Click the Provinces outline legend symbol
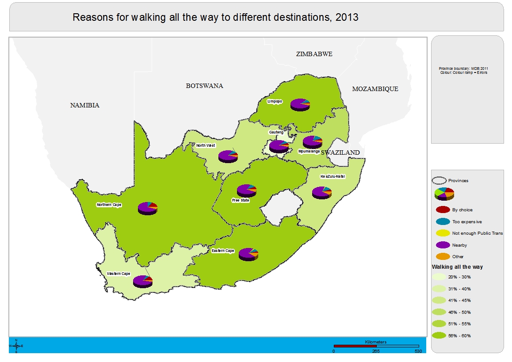The height and width of the screenshot is (362, 512). pos(439,180)
